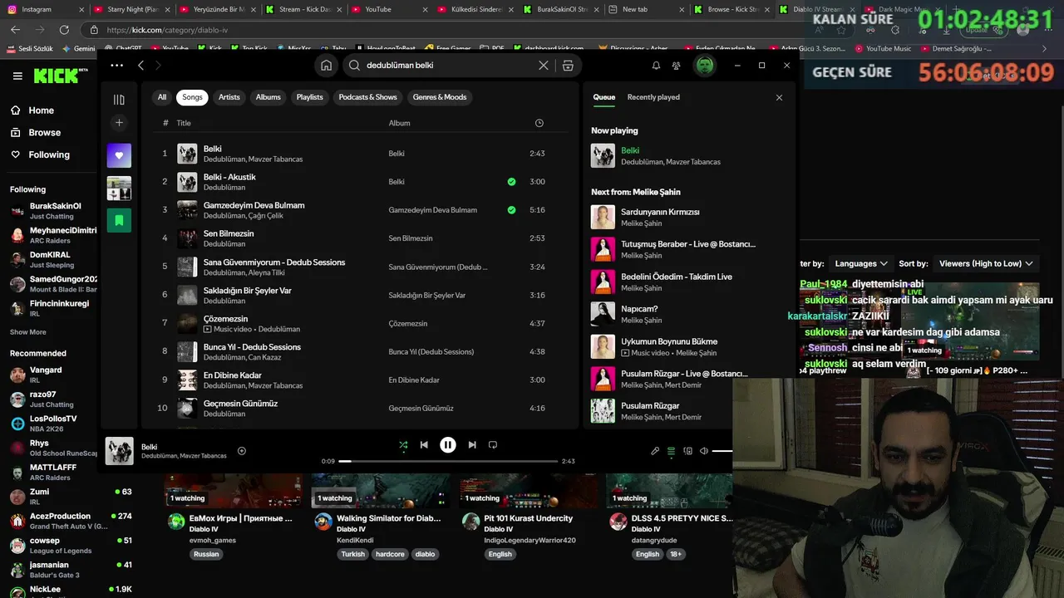Open Spotify Home

pyautogui.click(x=327, y=66)
